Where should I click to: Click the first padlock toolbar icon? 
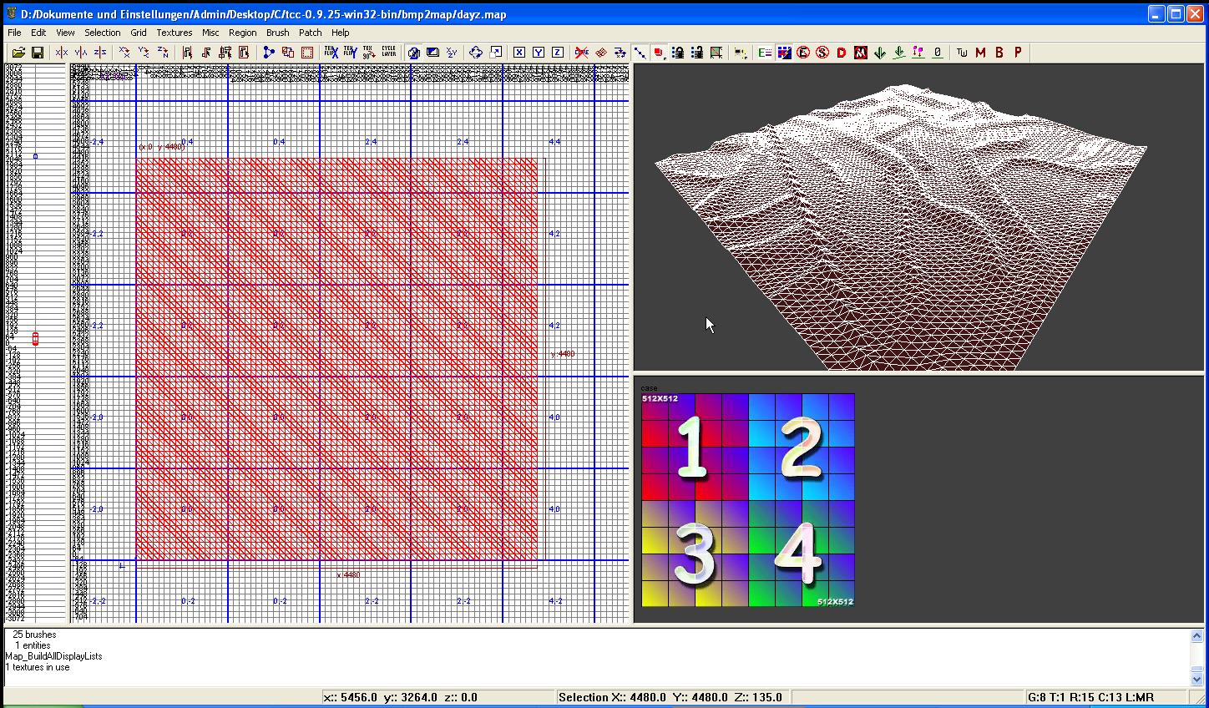coord(678,53)
